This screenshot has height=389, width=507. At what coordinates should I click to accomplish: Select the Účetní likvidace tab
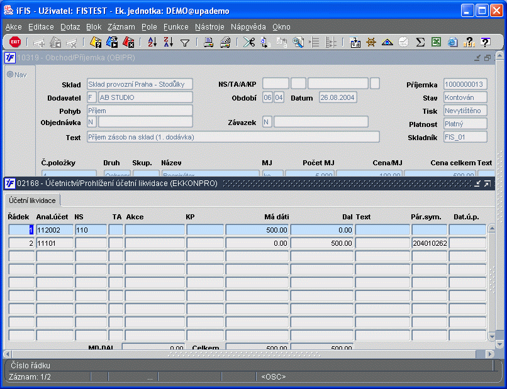(32, 200)
